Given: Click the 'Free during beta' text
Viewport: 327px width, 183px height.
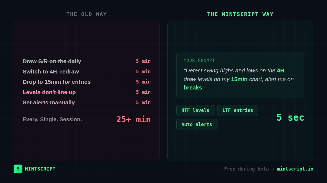Looking at the screenshot, I should click(x=246, y=169).
